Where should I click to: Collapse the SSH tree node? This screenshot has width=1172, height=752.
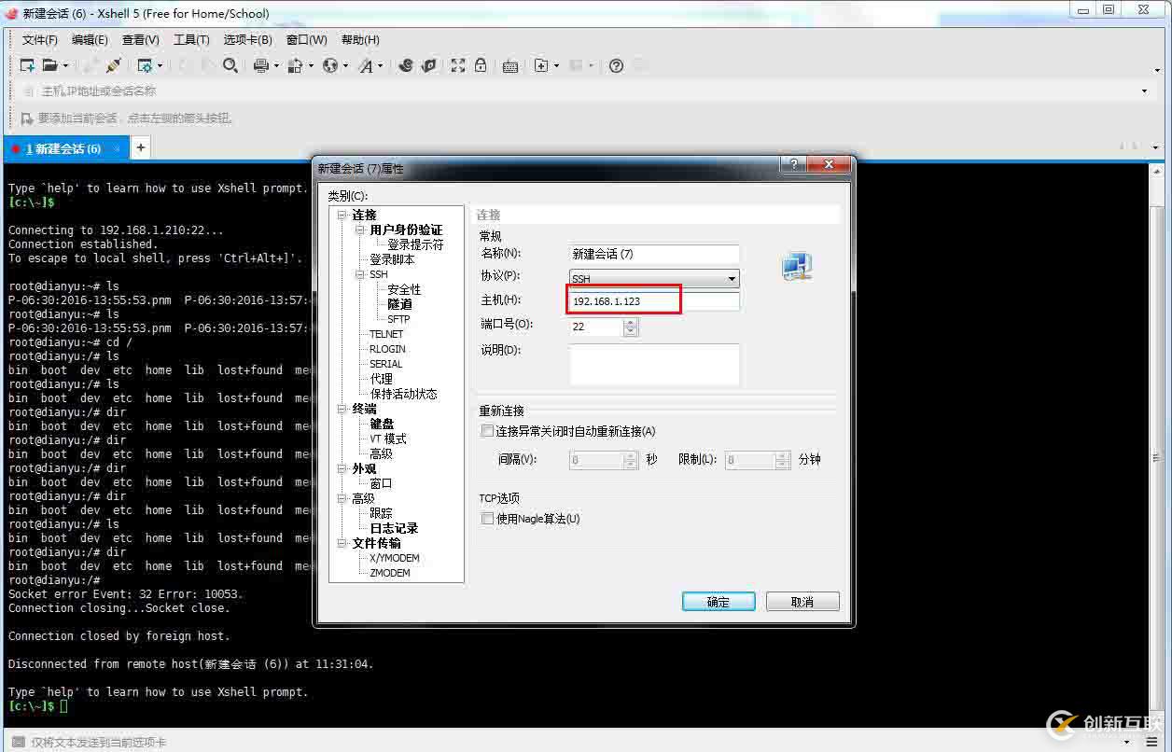pos(360,274)
